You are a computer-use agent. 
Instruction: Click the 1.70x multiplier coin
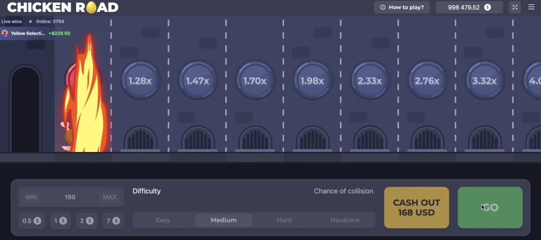(255, 80)
